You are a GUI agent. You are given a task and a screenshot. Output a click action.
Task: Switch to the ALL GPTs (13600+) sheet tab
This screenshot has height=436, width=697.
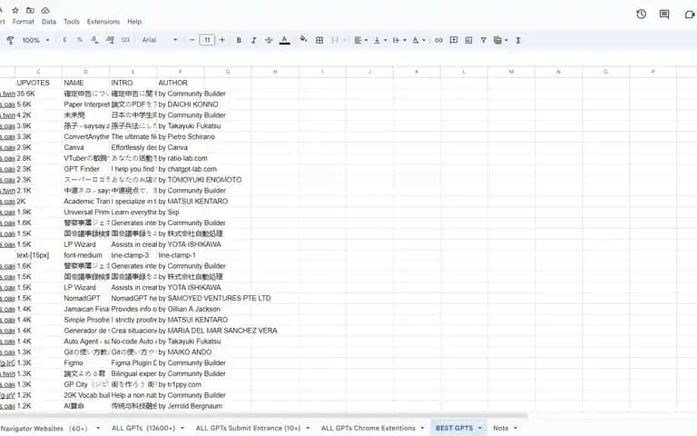click(143, 428)
